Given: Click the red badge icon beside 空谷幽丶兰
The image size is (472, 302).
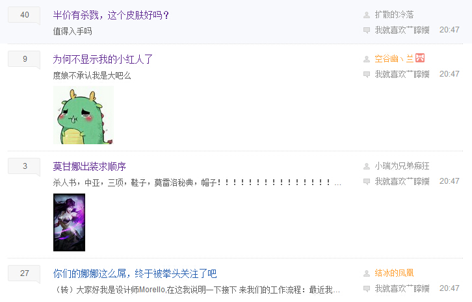Looking at the screenshot, I should click(420, 58).
